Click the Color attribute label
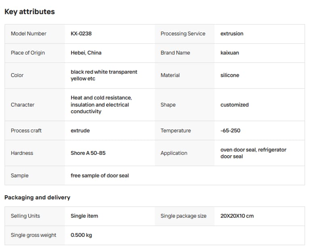The height and width of the screenshot is (251, 310). tap(17, 75)
